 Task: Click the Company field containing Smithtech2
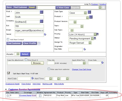pyautogui.click(x=27, y=22)
